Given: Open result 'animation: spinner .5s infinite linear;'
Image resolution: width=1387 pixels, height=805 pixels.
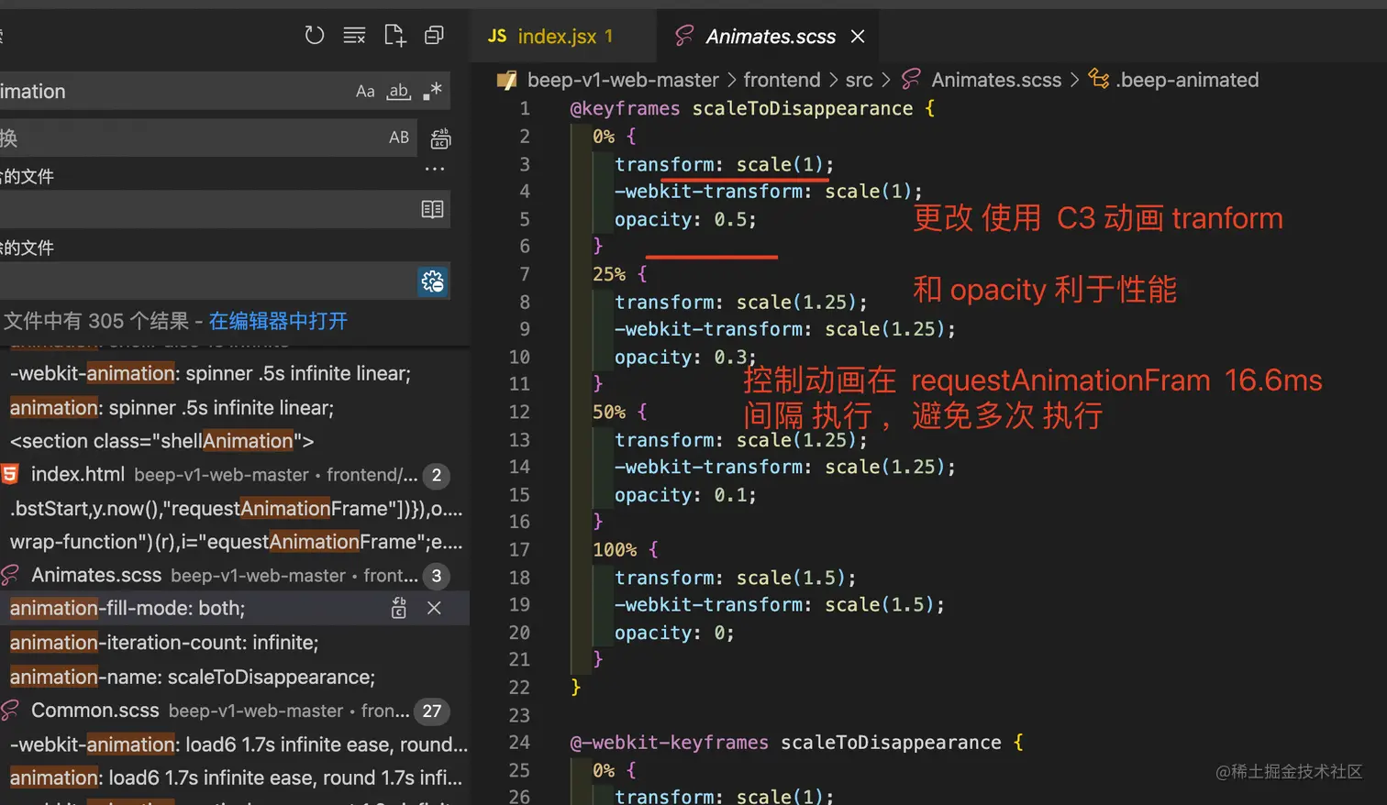Looking at the screenshot, I should tap(172, 407).
